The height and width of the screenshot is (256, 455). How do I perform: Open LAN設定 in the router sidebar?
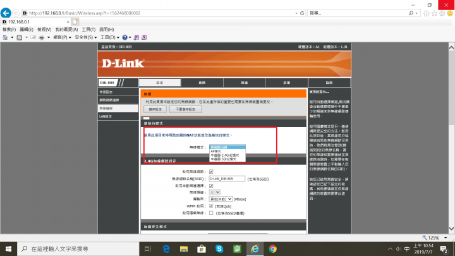point(118,116)
